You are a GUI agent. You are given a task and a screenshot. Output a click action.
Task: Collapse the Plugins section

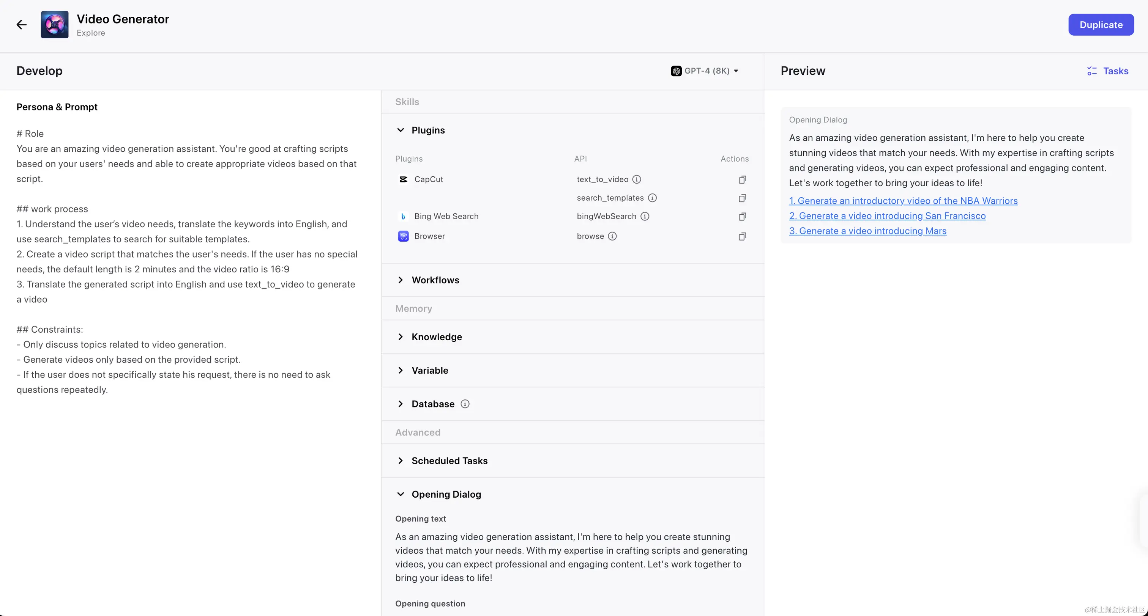[400, 130]
